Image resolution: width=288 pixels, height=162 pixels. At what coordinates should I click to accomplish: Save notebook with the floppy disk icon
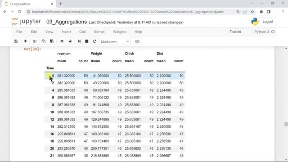tap(16, 41)
